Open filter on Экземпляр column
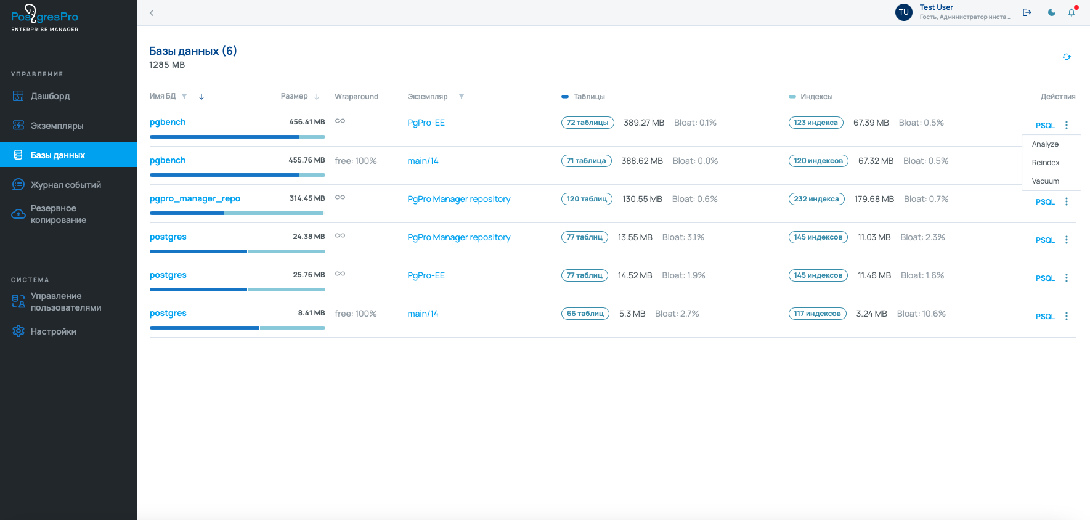Viewport: 1090px width, 520px height. 462,97
